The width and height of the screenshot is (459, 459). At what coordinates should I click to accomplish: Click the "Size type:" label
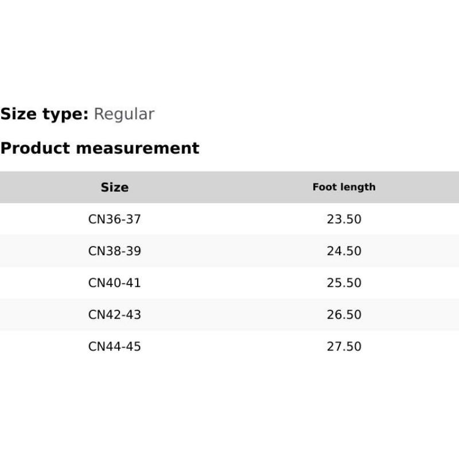click(x=44, y=114)
